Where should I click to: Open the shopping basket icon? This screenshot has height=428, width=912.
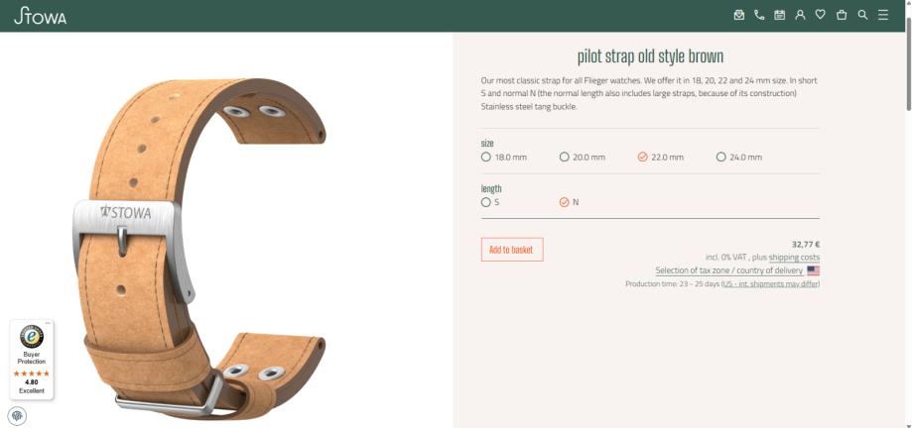[x=841, y=15]
